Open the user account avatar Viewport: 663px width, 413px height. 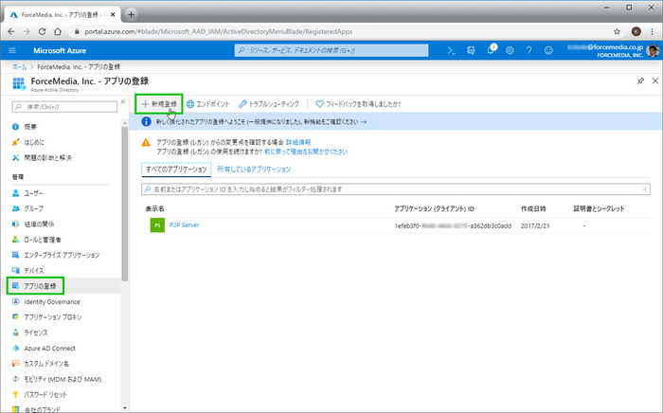pyautogui.click(x=653, y=50)
